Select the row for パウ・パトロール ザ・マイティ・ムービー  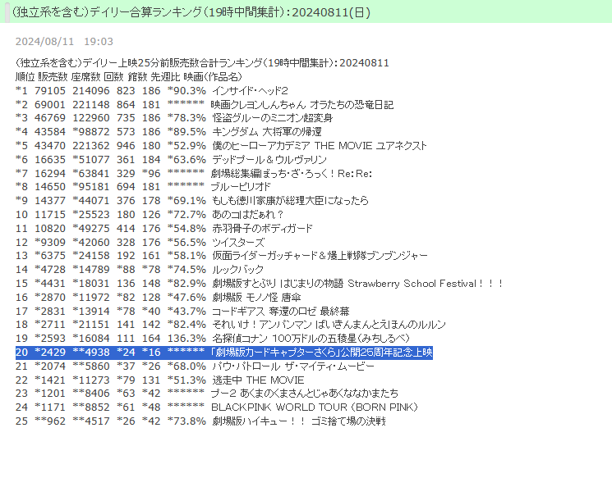[x=195, y=366]
